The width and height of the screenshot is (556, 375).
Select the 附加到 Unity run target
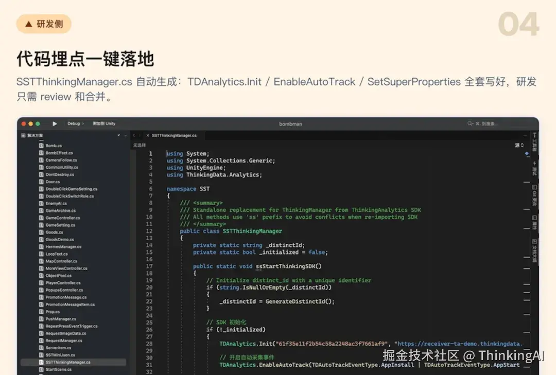pyautogui.click(x=104, y=123)
